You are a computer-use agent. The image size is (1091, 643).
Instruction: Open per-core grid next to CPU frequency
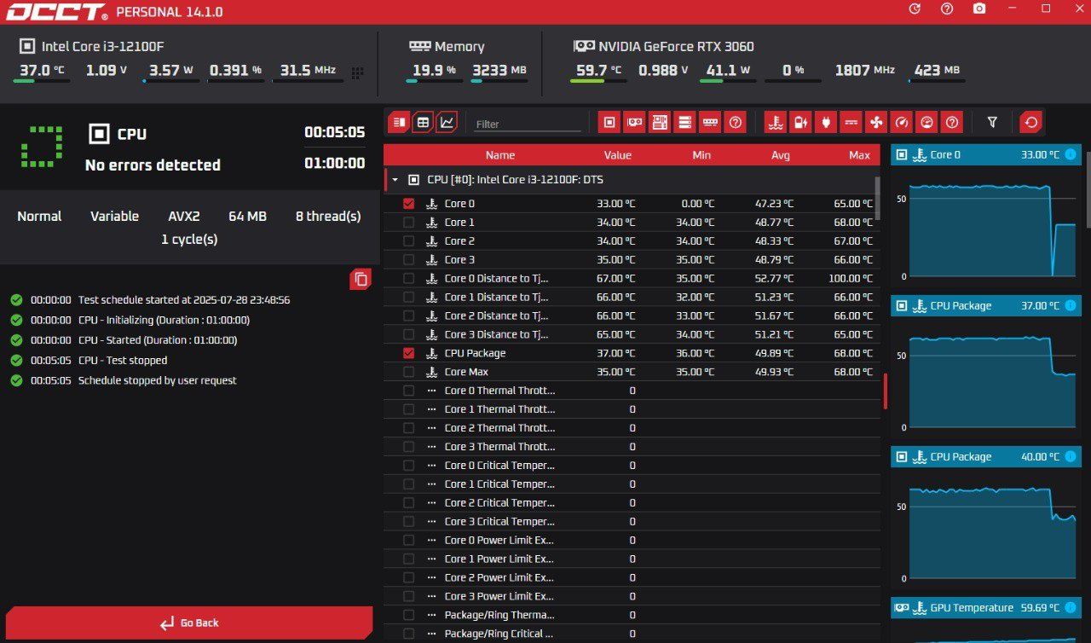point(357,72)
